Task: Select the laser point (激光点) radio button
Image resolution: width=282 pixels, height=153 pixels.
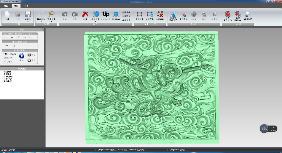Action: coord(4,58)
